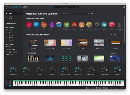Click Show All next to Browse Sounds by Instrument
This screenshot has width=130, height=95.
click(x=113, y=35)
